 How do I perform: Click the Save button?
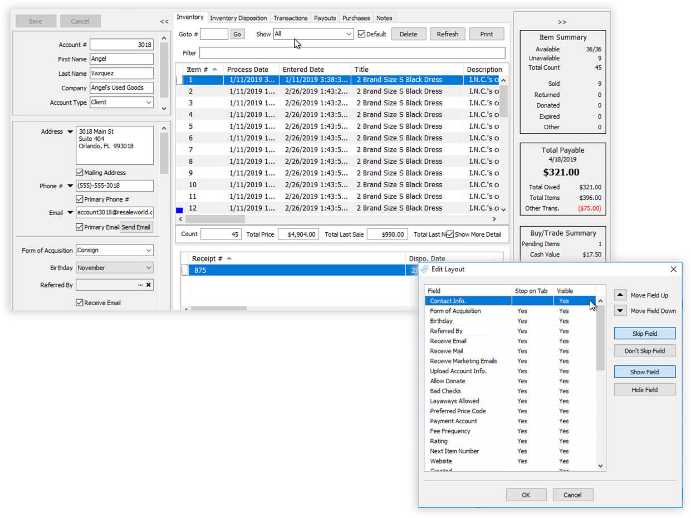pos(36,21)
